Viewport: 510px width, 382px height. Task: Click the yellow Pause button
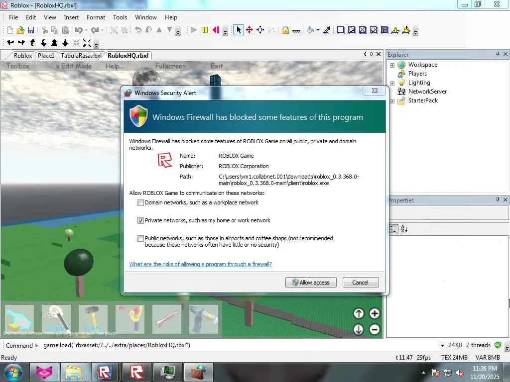coord(205,30)
